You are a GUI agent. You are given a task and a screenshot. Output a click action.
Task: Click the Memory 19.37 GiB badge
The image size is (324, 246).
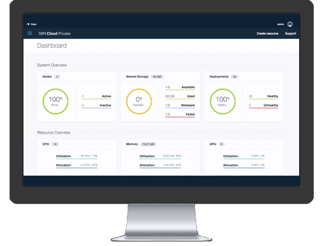click(148, 144)
